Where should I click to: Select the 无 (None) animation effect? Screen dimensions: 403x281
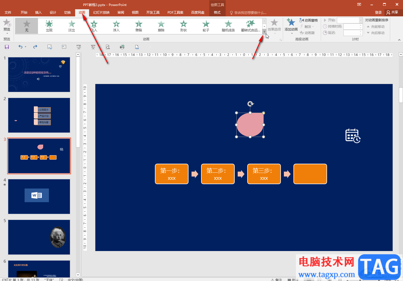(x=27, y=26)
